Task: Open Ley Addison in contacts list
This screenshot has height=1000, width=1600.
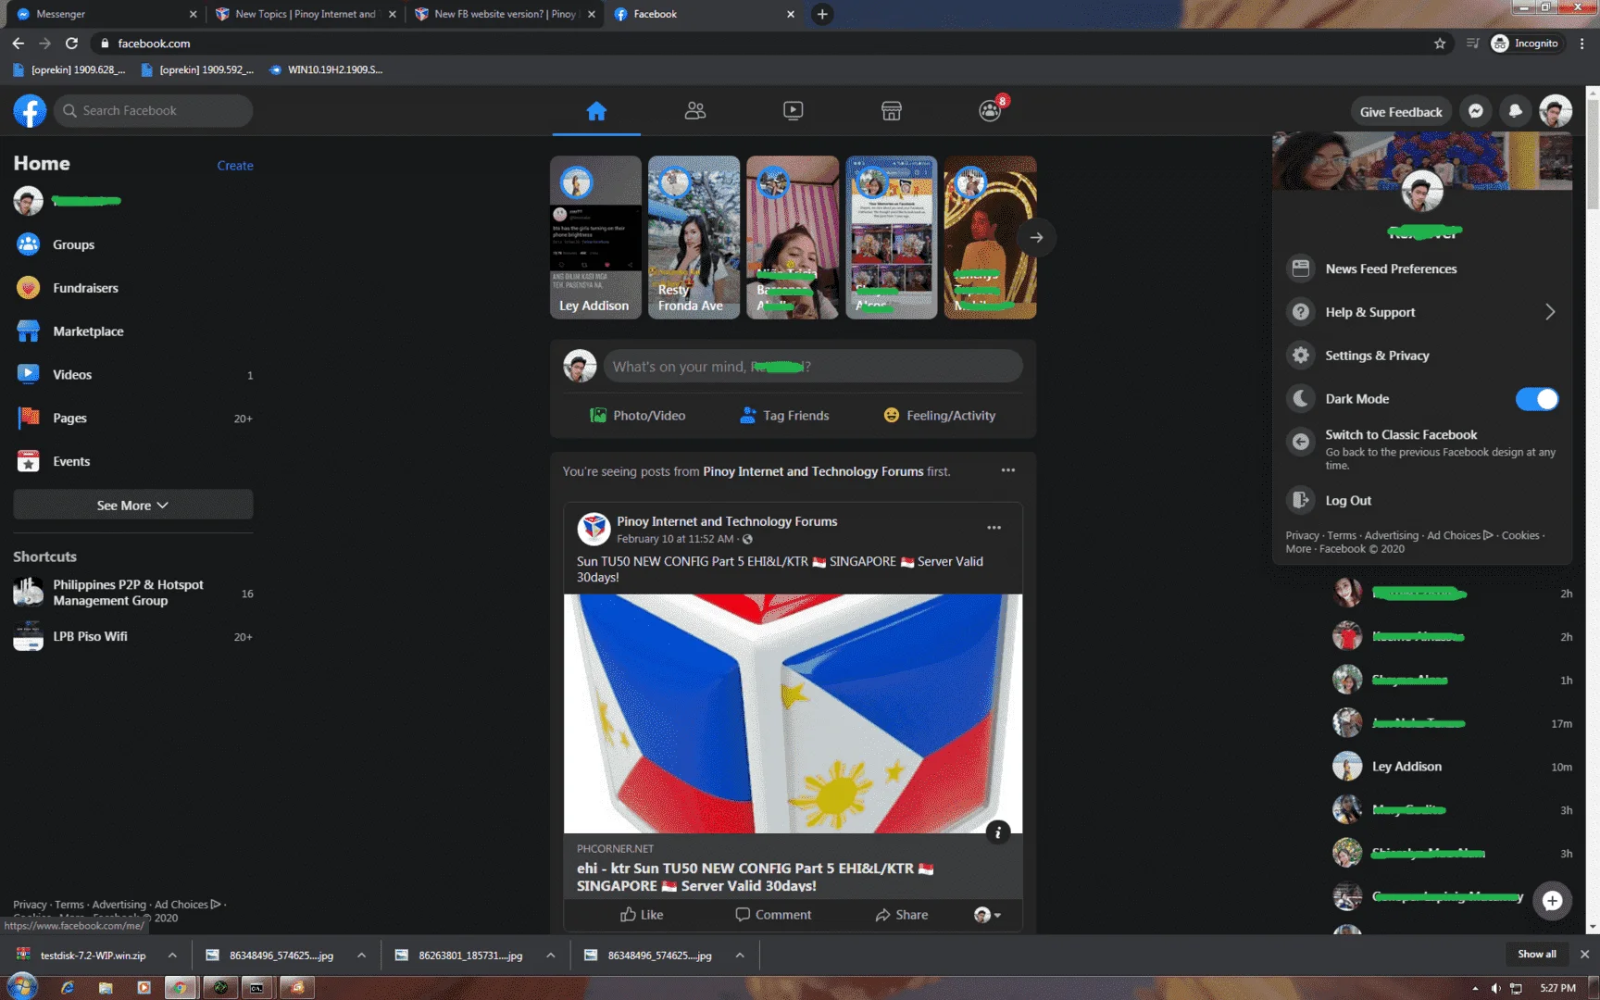Action: point(1451,767)
